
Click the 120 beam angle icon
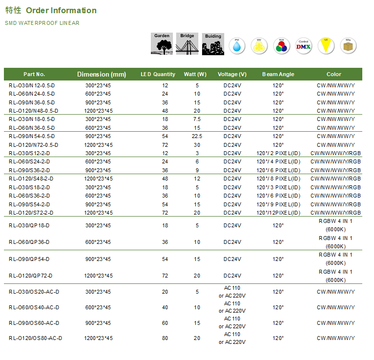(x=326, y=46)
